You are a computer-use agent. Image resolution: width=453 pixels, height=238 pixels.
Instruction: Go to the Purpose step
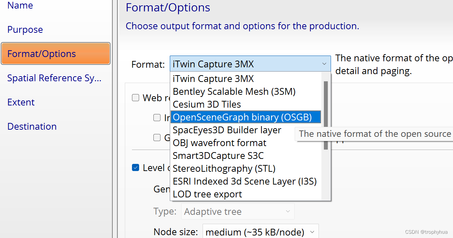point(25,30)
